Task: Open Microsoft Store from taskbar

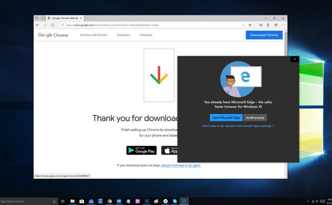Action: point(82,201)
